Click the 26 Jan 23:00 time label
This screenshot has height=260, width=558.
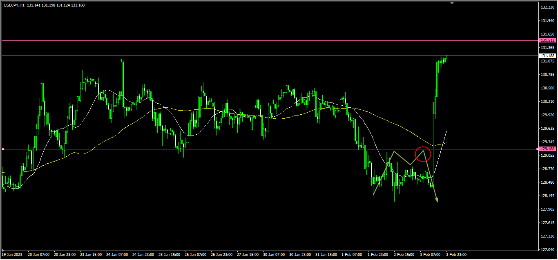point(221,255)
